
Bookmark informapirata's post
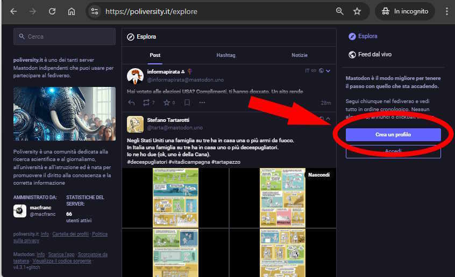(x=187, y=103)
